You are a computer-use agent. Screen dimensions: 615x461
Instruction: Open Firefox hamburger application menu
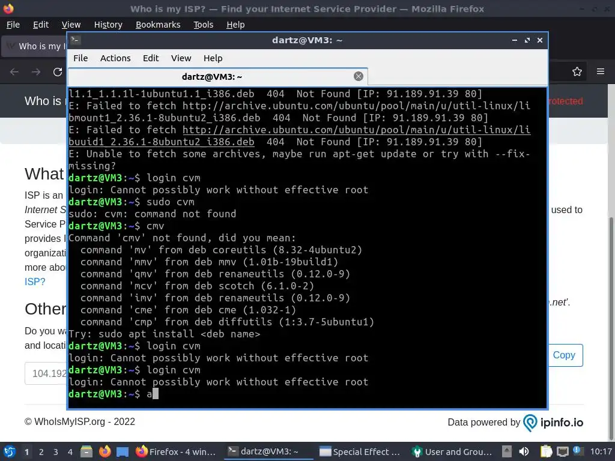pyautogui.click(x=601, y=71)
